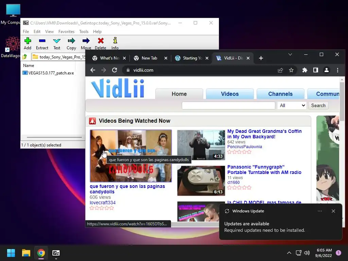Open File Explorer from the taskbar
348x261 pixels.
(x=26, y=253)
